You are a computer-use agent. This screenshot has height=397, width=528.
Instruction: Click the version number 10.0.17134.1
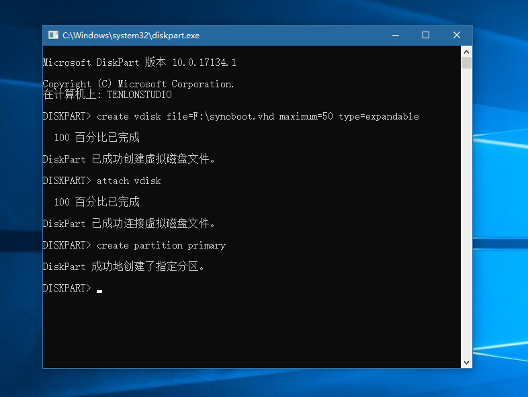click(x=204, y=62)
